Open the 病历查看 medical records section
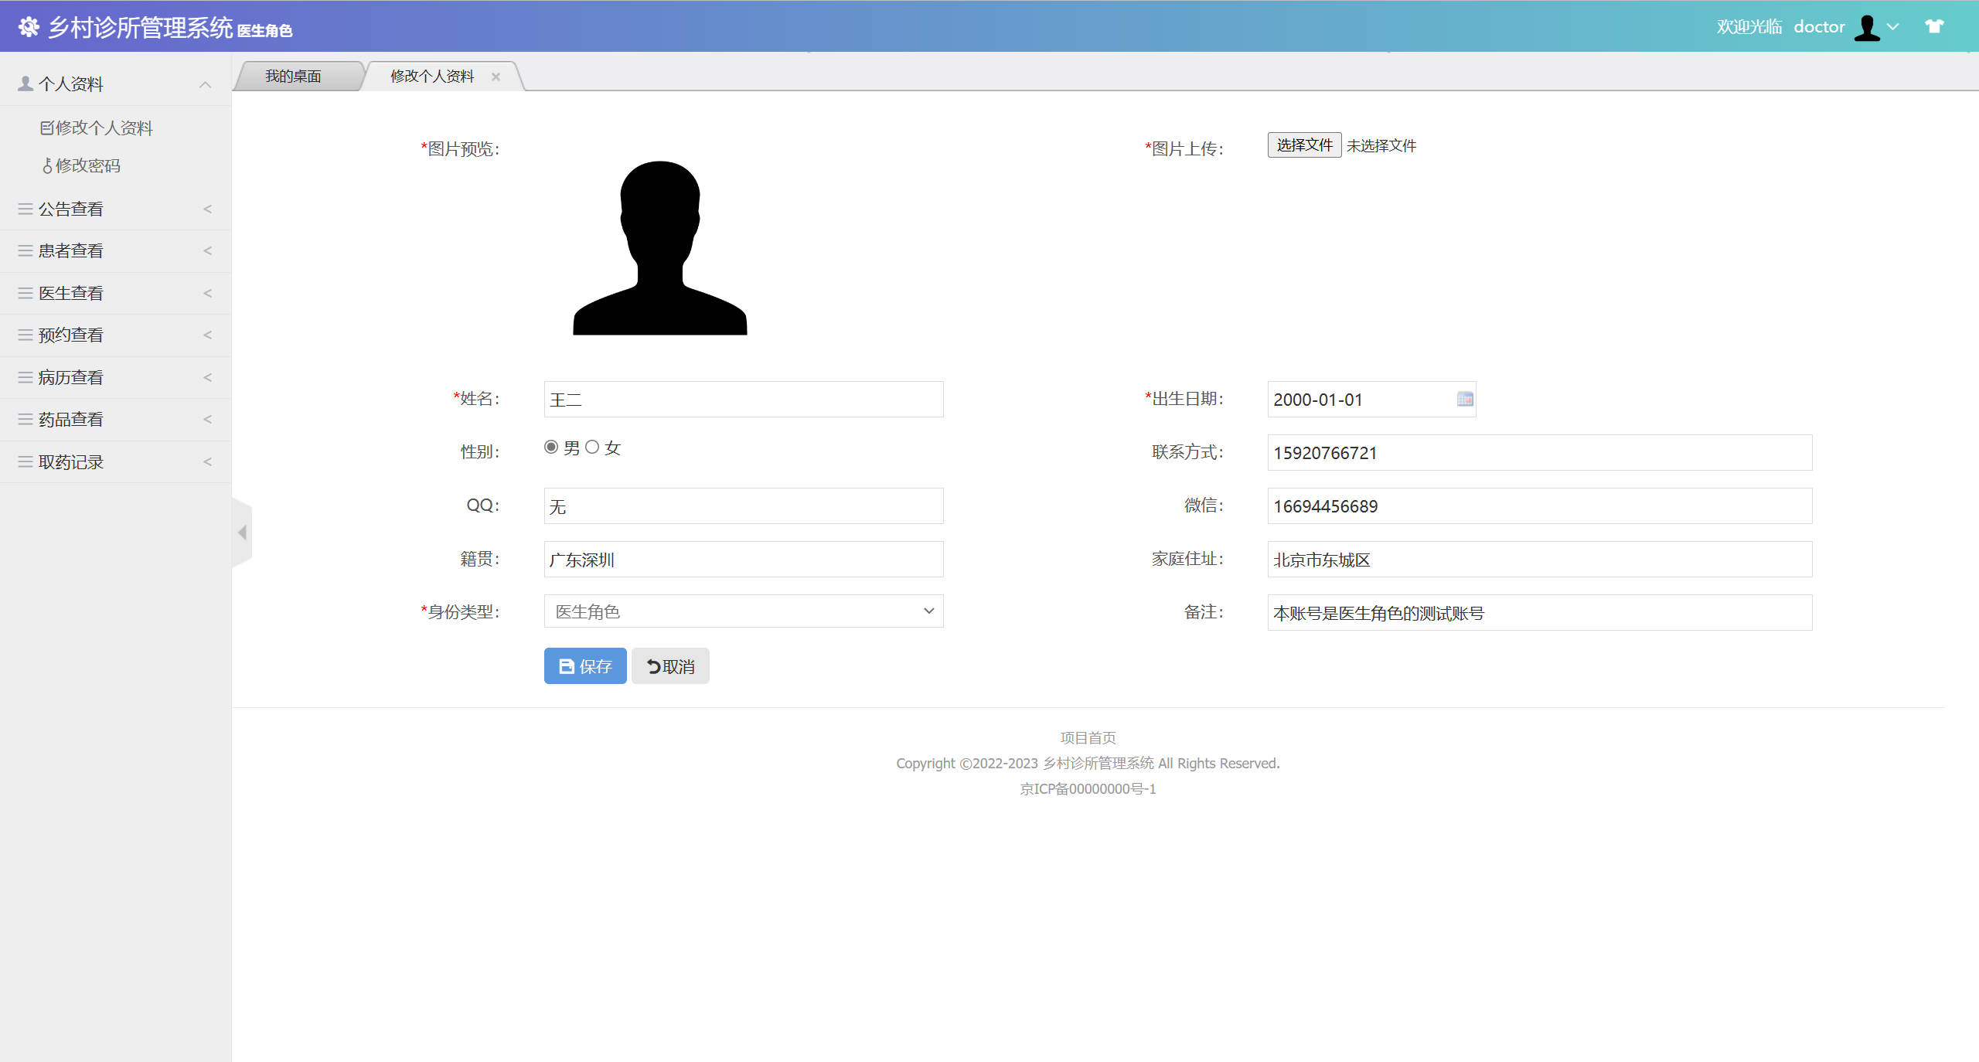1979x1062 pixels. (70, 376)
